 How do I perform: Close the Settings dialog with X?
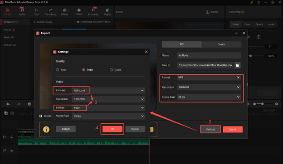click(146, 52)
